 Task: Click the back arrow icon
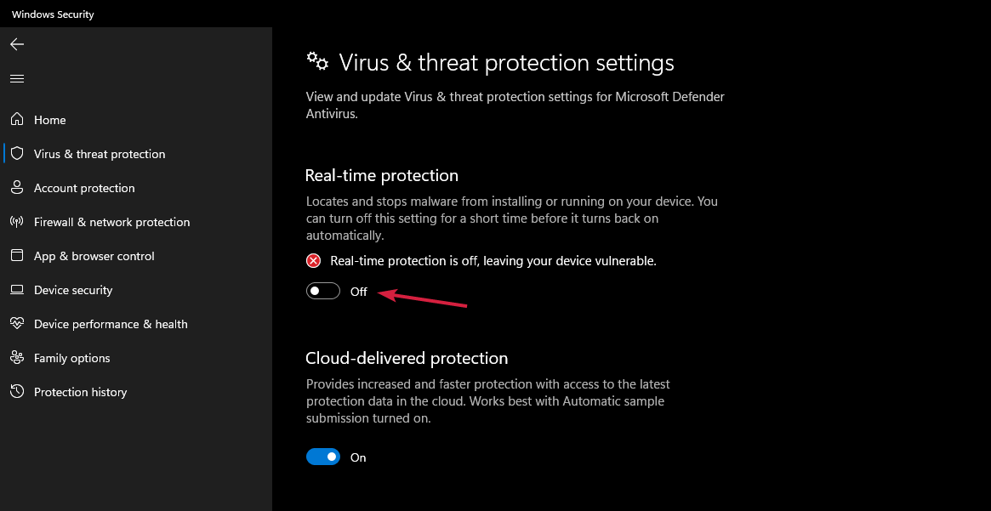tap(17, 44)
